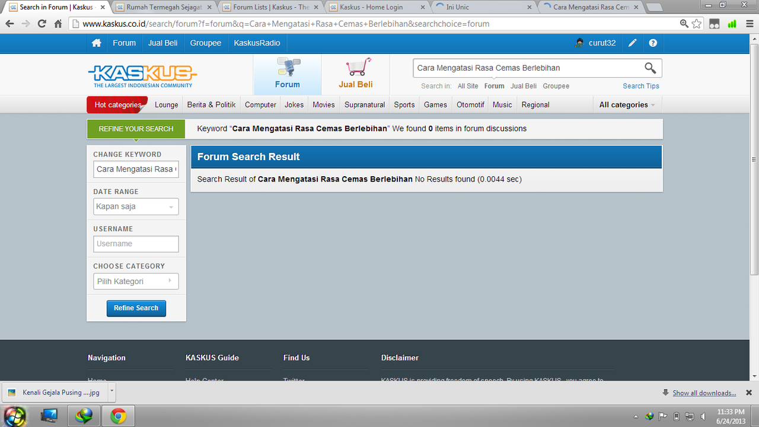
Task: Click the network tray icon
Action: pyautogui.click(x=690, y=416)
